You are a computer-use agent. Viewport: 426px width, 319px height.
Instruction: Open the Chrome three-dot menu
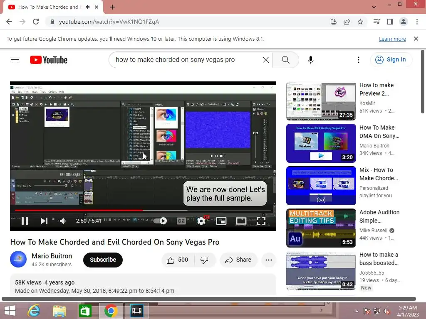[x=417, y=22]
